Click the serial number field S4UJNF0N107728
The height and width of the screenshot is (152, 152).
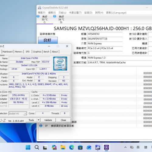click(105, 39)
